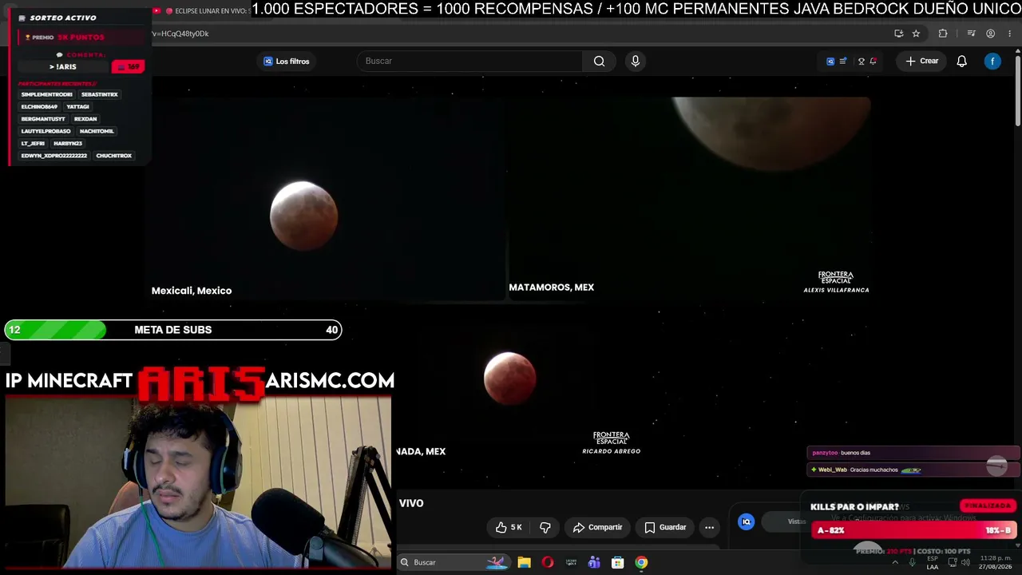Viewport: 1022px width, 575px height.
Task: Click the YouTube search magnifier button
Action: point(599,61)
